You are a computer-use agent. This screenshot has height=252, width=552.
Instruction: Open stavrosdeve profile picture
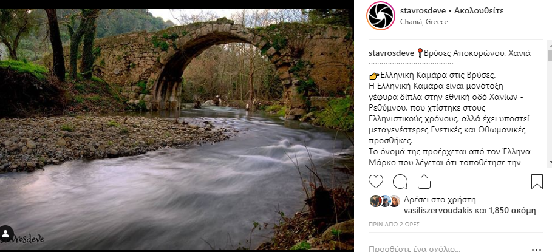coord(381,16)
